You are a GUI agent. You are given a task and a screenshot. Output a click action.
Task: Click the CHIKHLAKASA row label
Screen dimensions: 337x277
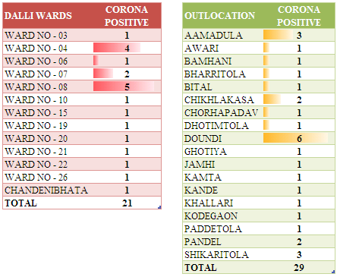(x=219, y=99)
